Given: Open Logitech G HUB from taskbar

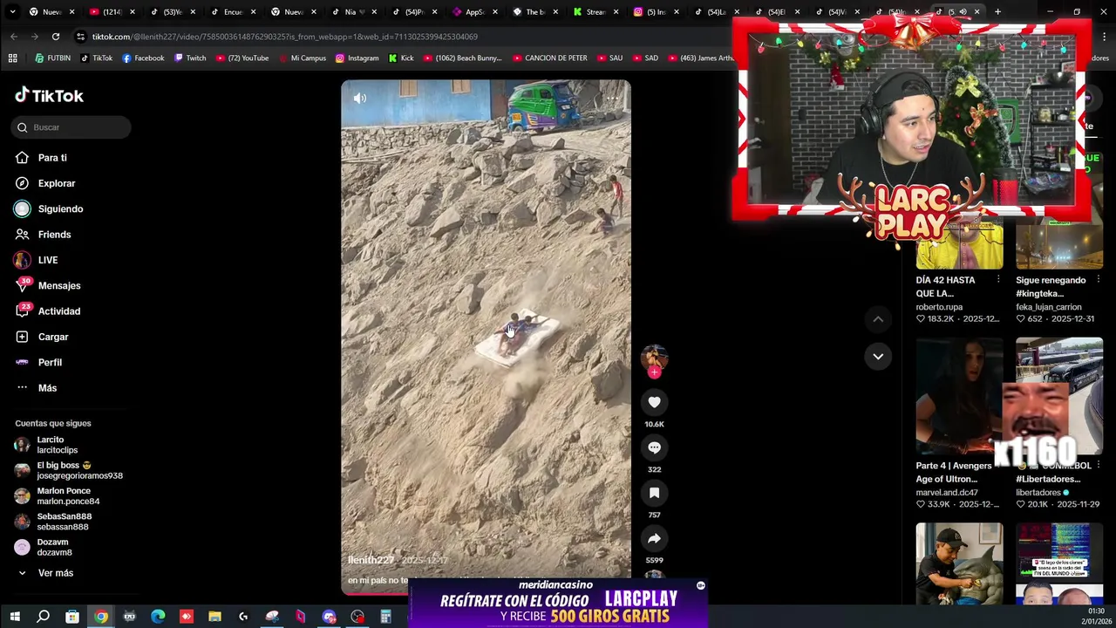Looking at the screenshot, I should (243, 617).
